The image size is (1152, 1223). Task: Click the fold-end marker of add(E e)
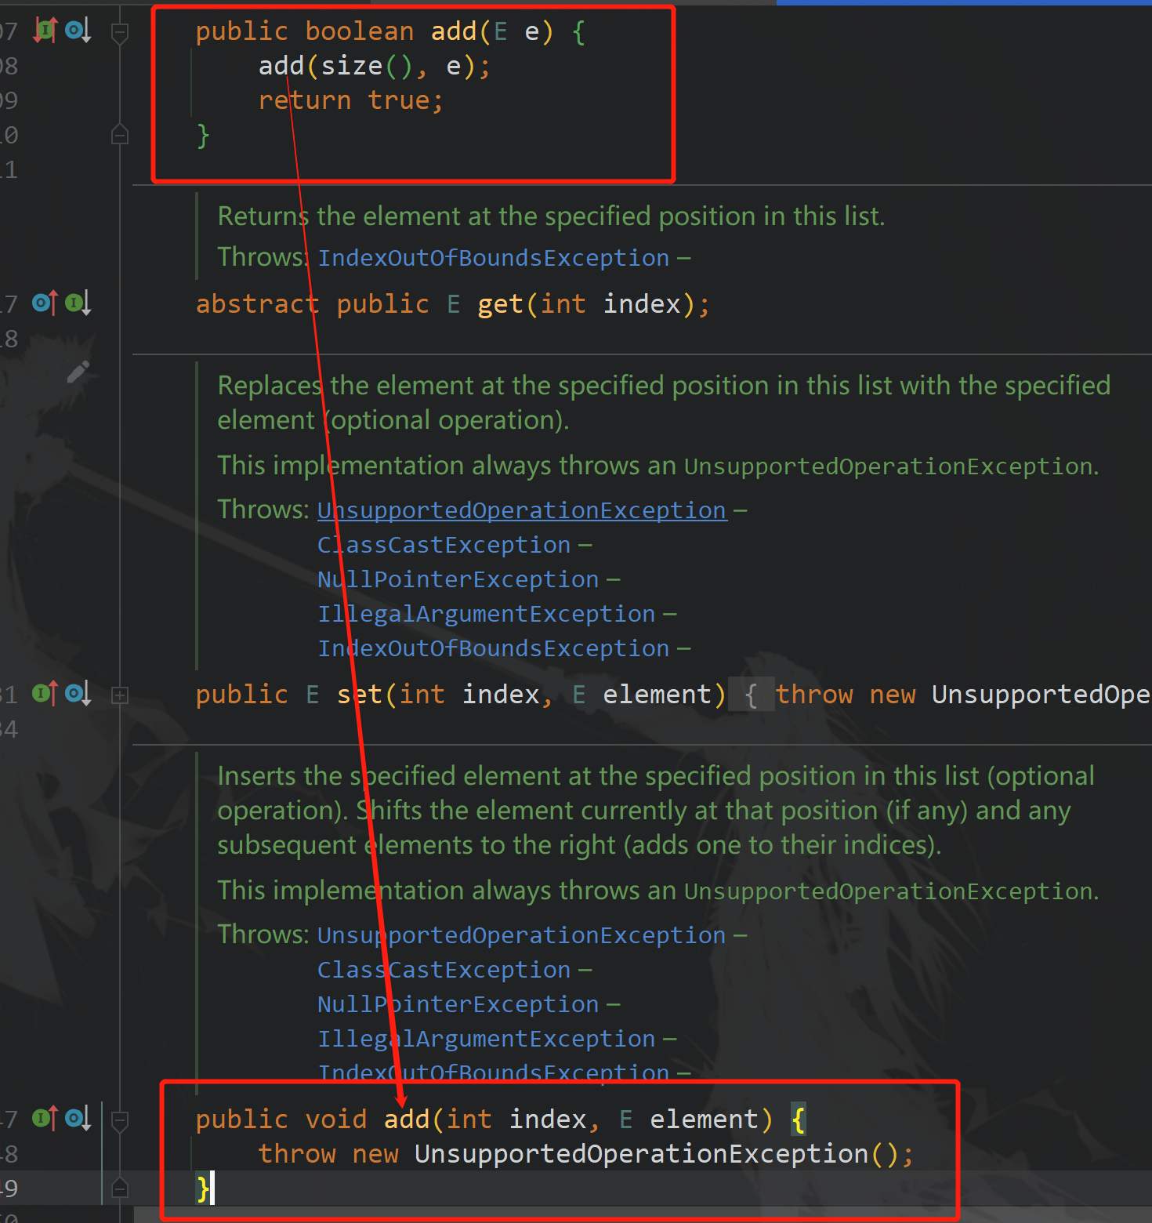120,134
